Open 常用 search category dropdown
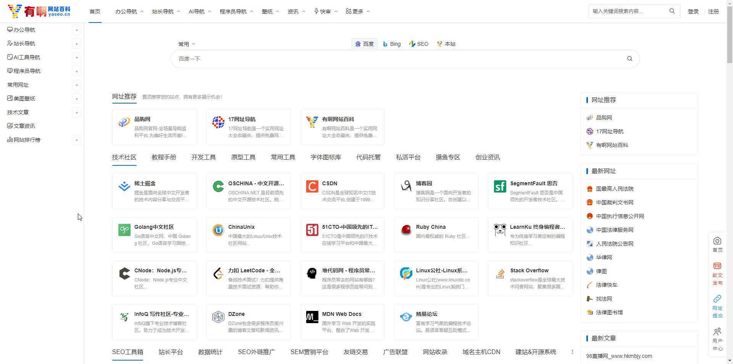Image resolution: width=733 pixels, height=364 pixels. click(x=187, y=44)
